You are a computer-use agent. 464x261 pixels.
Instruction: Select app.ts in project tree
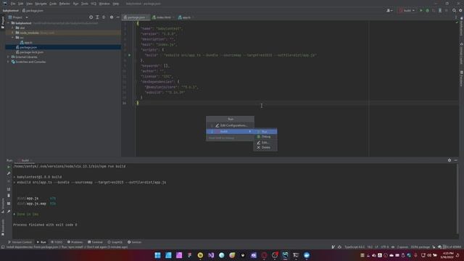click(x=26, y=43)
